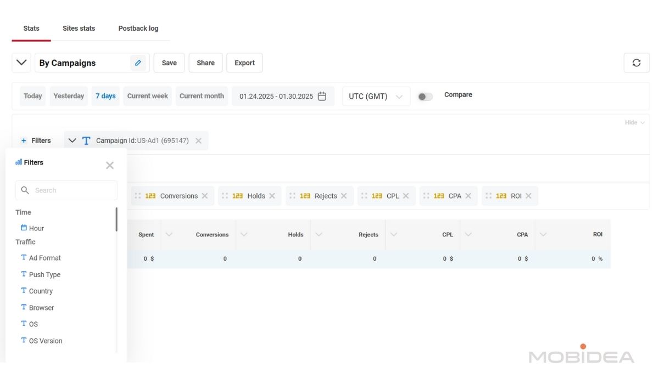Remove the ROI metric chip
659x384 pixels.
coord(528,196)
